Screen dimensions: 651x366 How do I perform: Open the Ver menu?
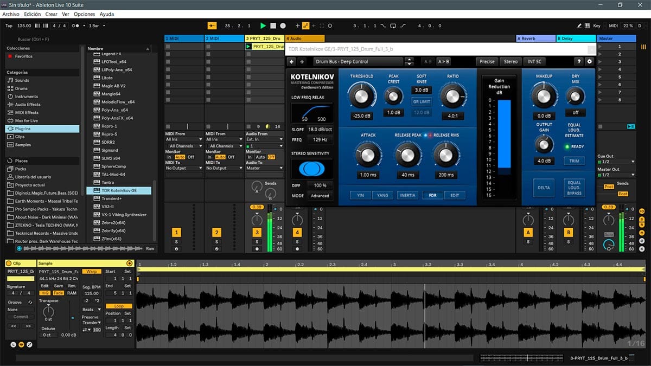(66, 14)
